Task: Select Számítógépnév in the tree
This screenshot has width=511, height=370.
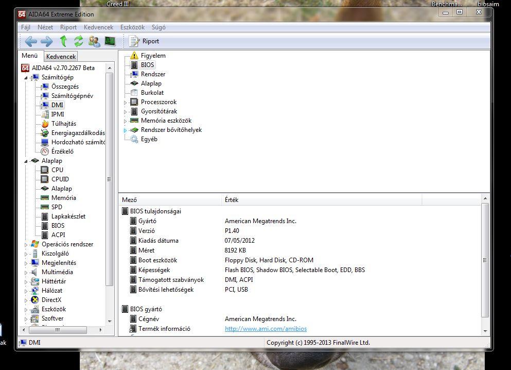Action: pyautogui.click(x=72, y=96)
